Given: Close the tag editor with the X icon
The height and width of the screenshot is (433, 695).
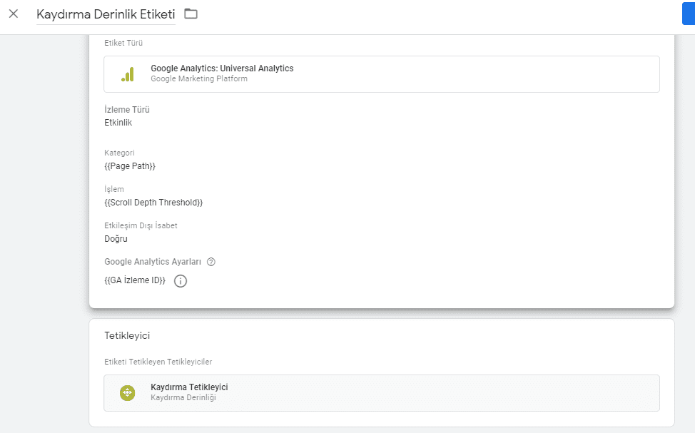Looking at the screenshot, I should [x=14, y=14].
